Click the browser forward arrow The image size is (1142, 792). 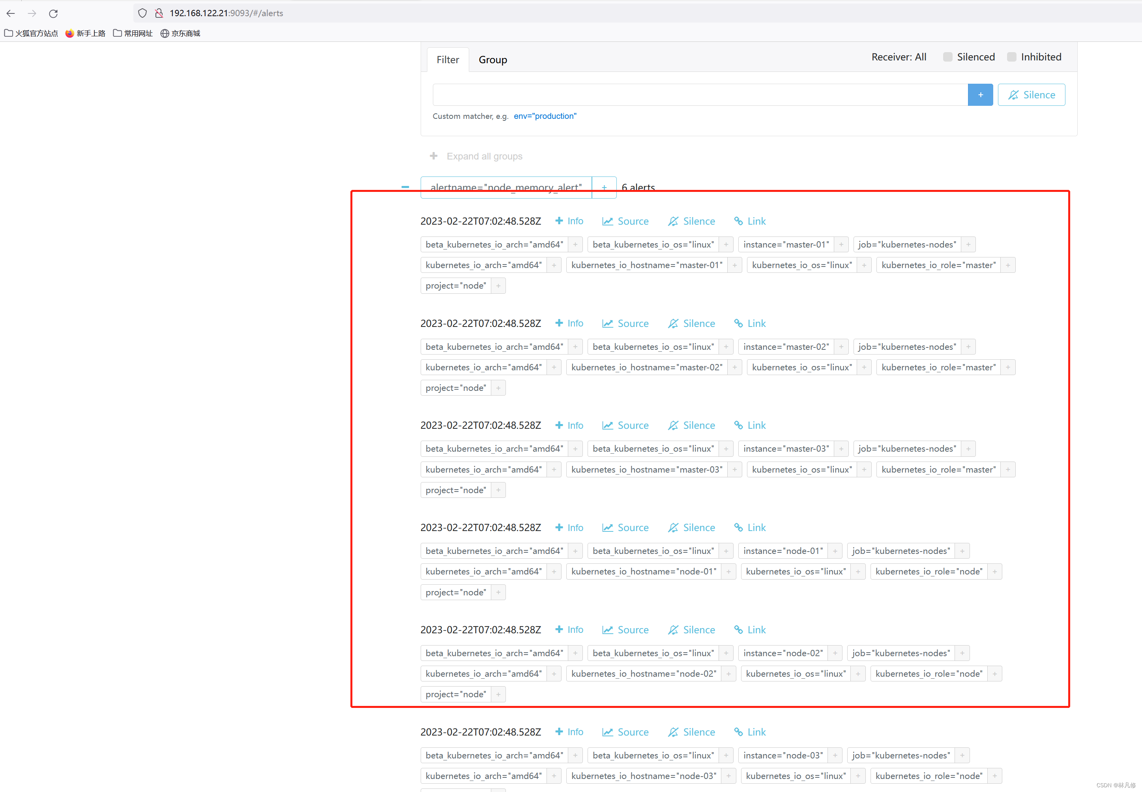(32, 13)
